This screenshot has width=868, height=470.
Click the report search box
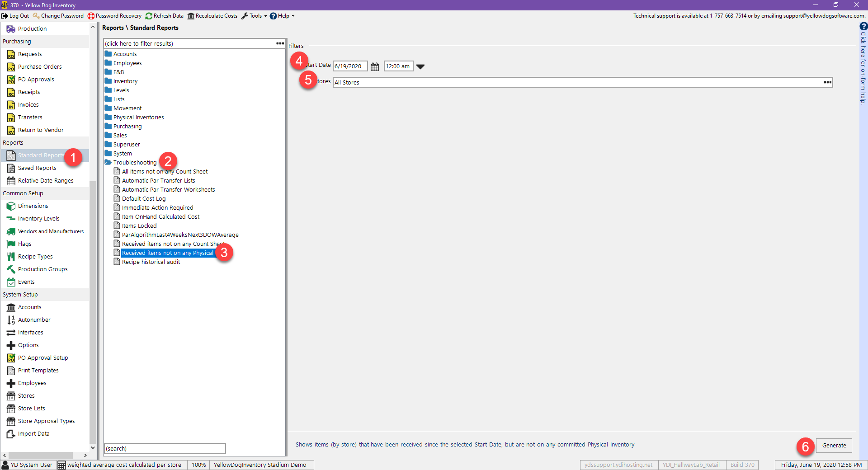165,448
